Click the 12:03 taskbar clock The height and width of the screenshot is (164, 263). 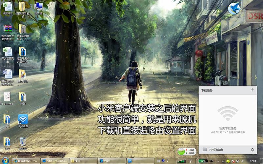(x=253, y=161)
